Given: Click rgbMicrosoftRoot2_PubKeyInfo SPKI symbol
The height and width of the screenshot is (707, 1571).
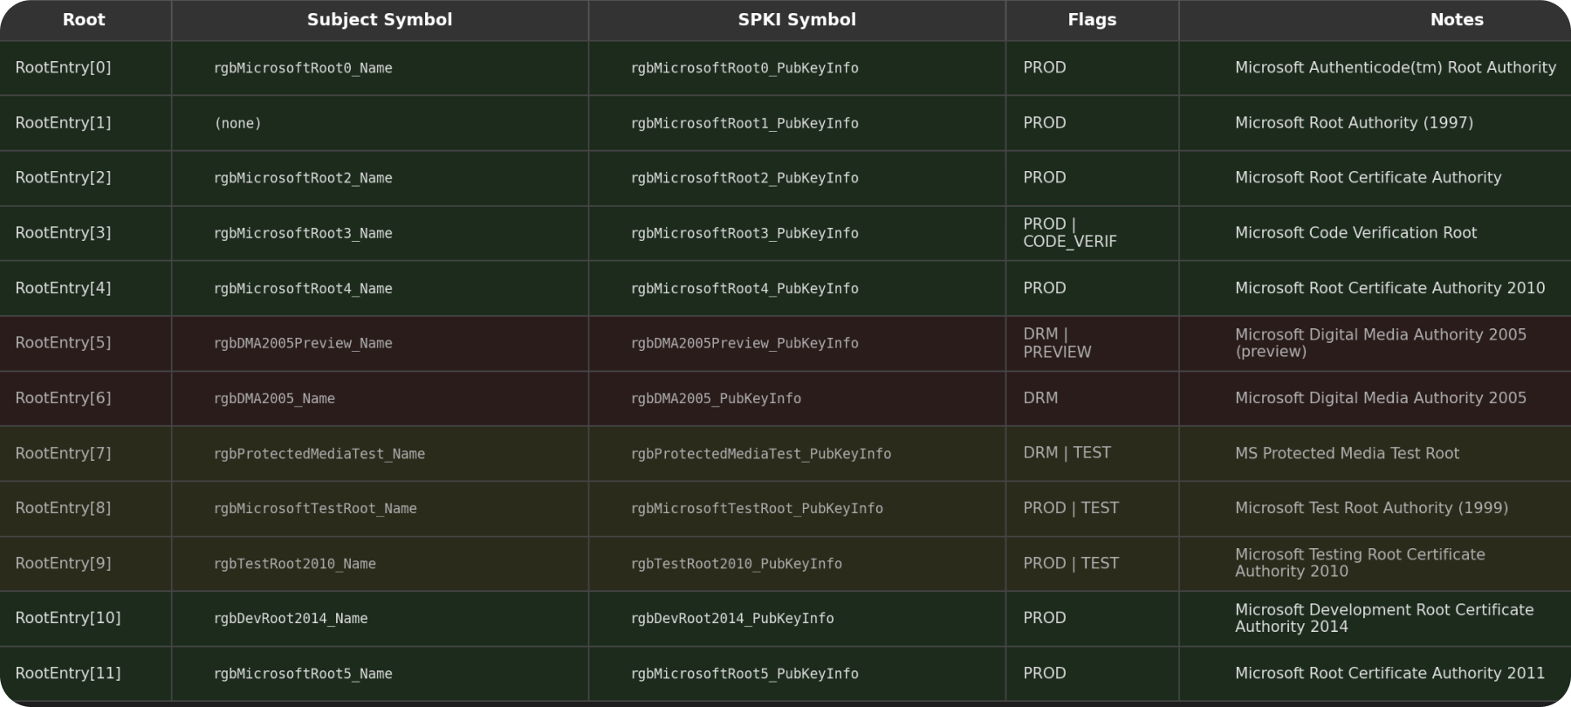Looking at the screenshot, I should (x=744, y=178).
